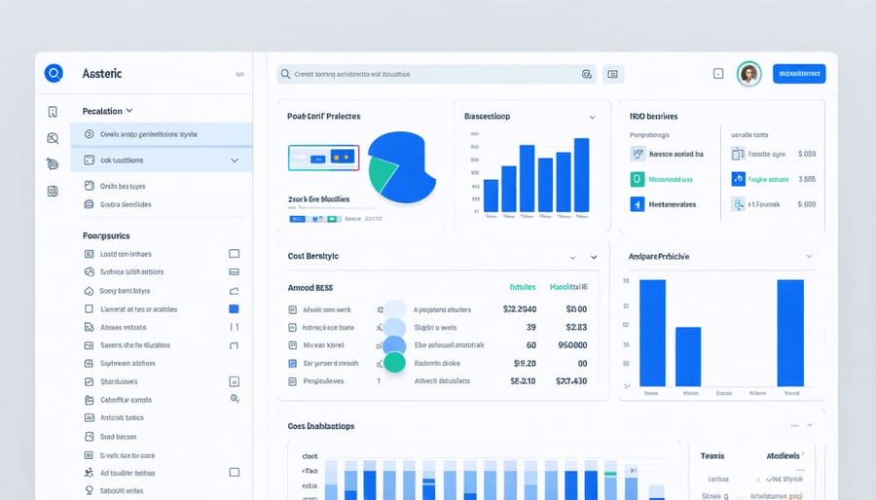Click the blue button in the top-right corner

798,74
